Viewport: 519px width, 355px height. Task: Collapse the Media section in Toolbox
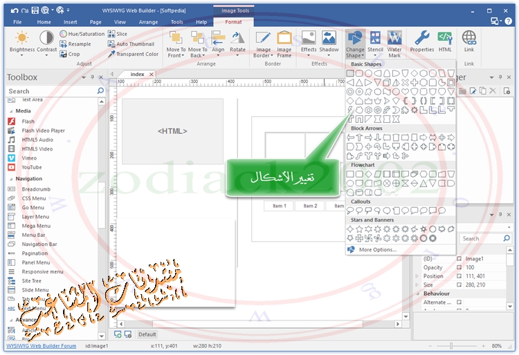pyautogui.click(x=10, y=111)
